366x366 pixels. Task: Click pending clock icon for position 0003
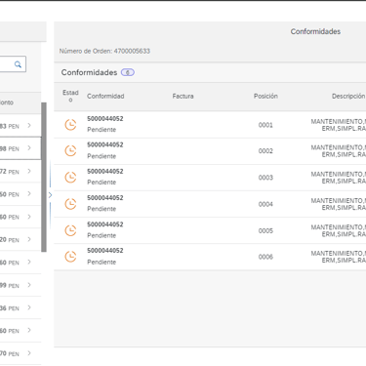(x=70, y=178)
